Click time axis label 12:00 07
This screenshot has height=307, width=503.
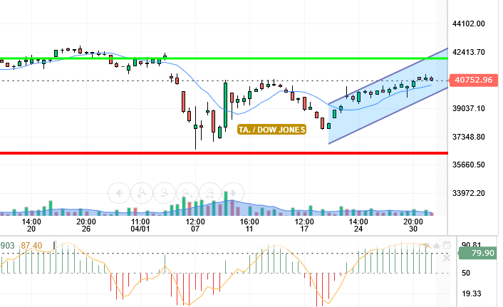(195, 225)
